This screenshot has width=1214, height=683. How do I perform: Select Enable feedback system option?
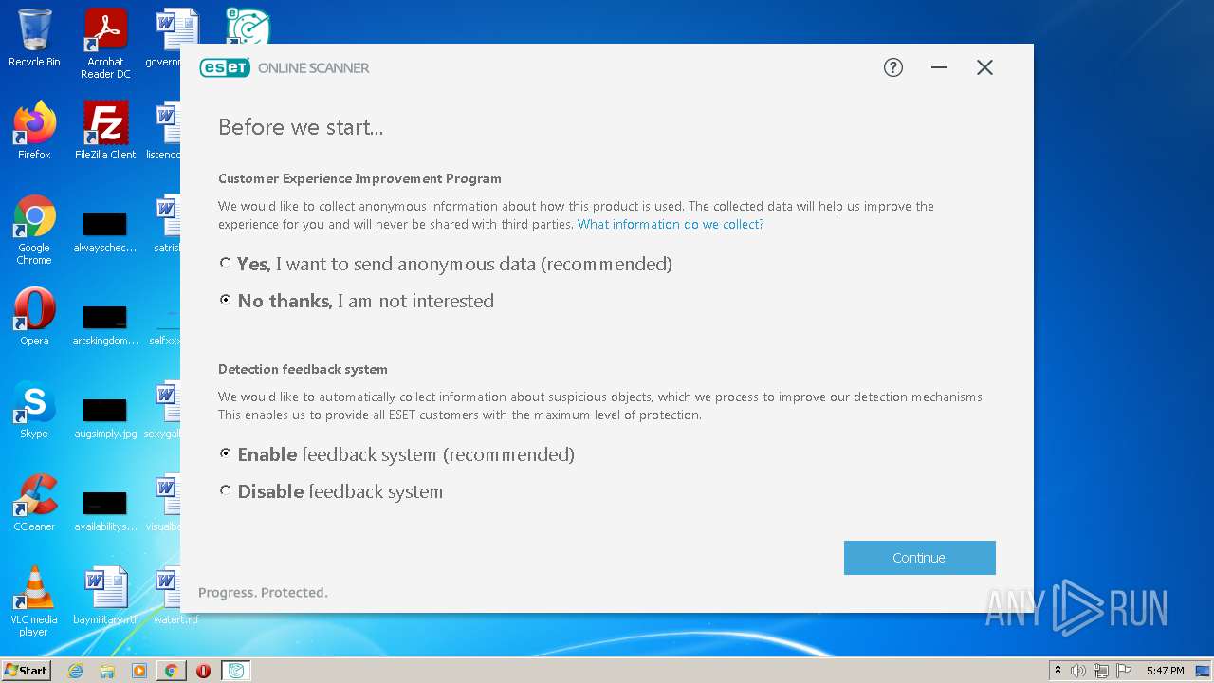(225, 453)
